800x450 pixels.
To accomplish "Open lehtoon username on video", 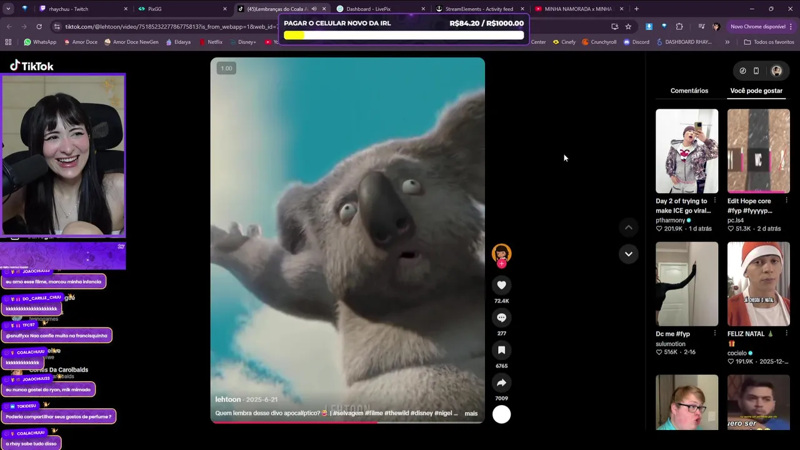I will pyautogui.click(x=228, y=399).
